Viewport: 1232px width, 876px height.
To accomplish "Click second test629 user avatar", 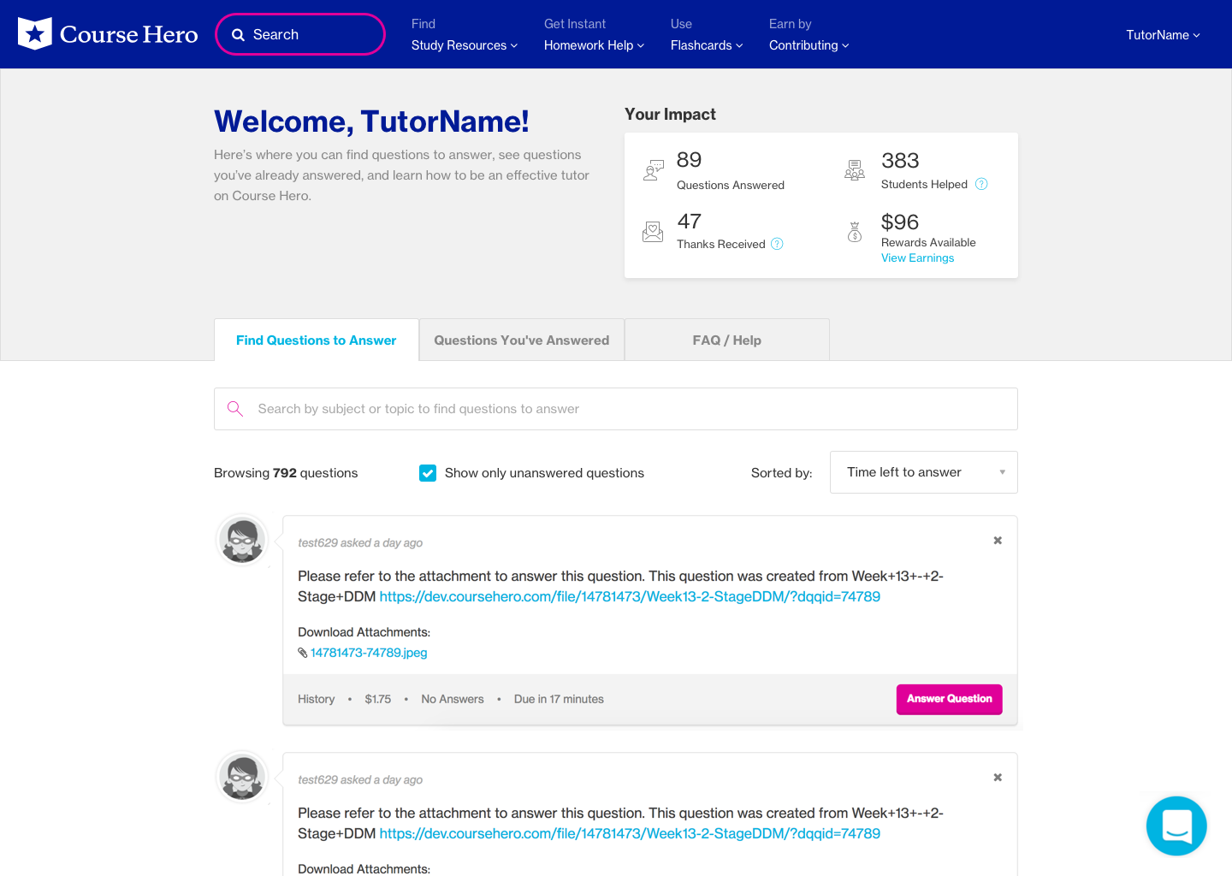I will click(243, 778).
